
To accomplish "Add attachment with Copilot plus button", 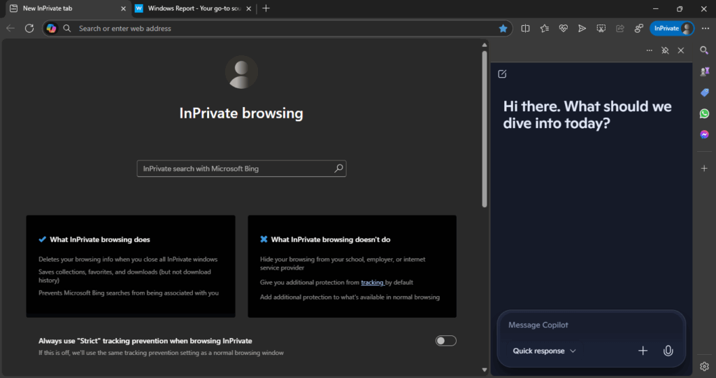I will pos(643,351).
